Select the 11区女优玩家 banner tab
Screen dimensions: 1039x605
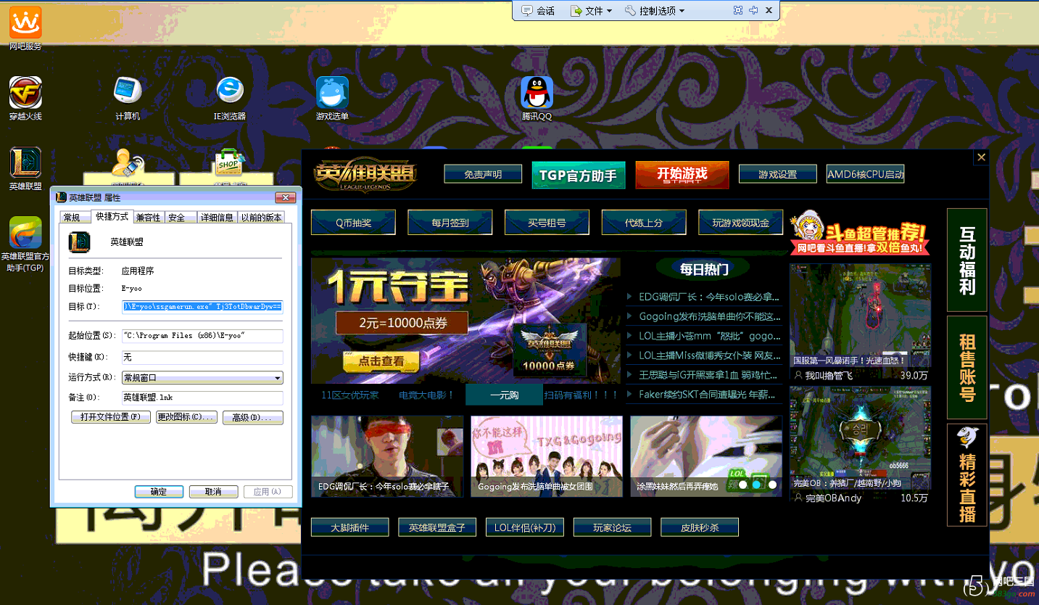[x=350, y=395]
